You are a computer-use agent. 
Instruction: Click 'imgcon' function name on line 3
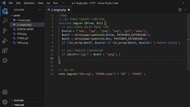[x=77, y=23]
